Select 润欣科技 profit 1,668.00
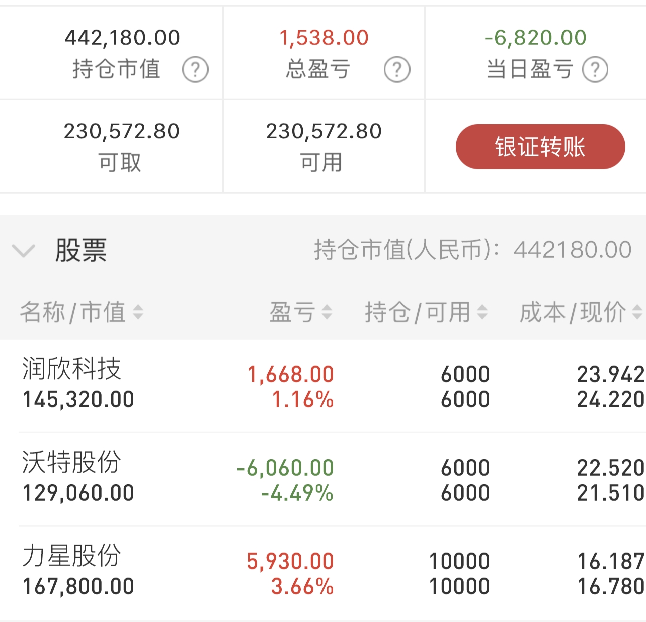The height and width of the screenshot is (622, 646). (290, 375)
